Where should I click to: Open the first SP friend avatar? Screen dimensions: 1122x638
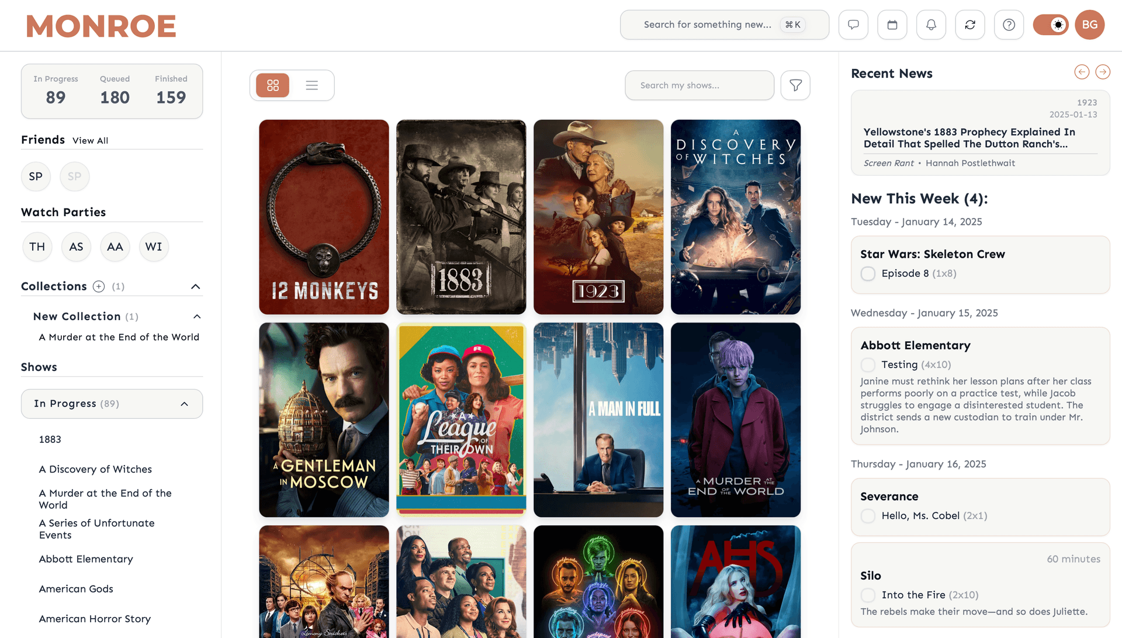36,176
